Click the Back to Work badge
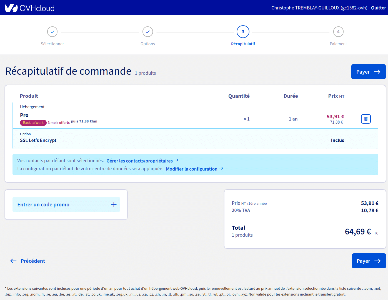388x300 pixels. click(x=33, y=123)
